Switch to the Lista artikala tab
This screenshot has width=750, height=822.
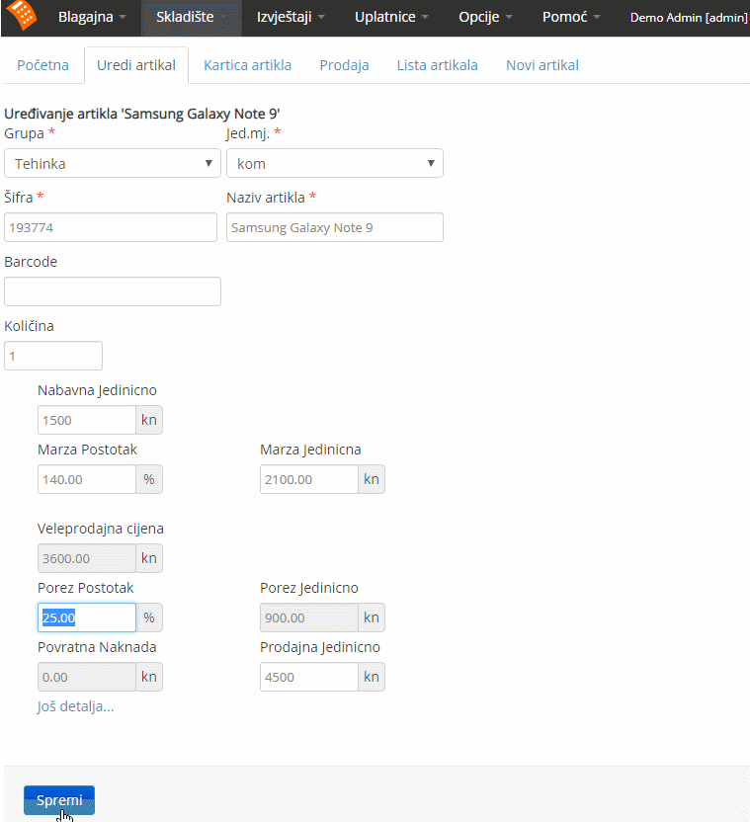click(x=437, y=65)
